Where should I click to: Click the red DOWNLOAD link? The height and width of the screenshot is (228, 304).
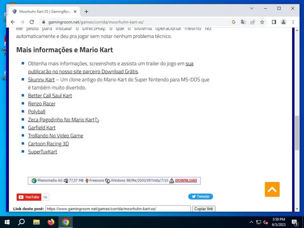(186, 180)
